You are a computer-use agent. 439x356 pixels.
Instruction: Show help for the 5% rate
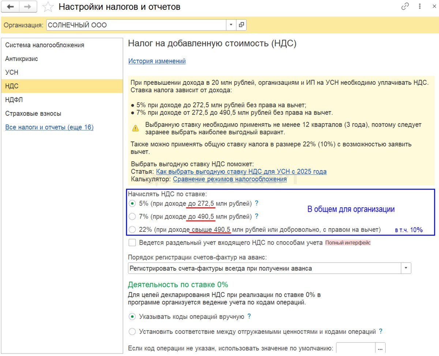point(256,203)
